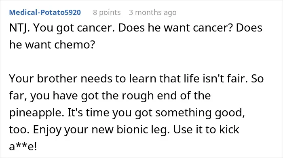Click the words 'he want chemo?'
The image size is (283, 158).
[52, 44]
